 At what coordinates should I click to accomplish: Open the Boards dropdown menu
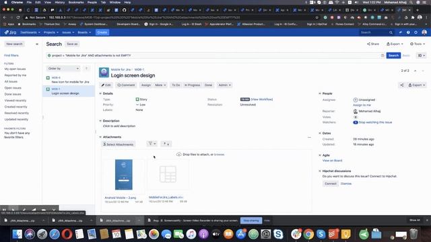click(x=84, y=32)
